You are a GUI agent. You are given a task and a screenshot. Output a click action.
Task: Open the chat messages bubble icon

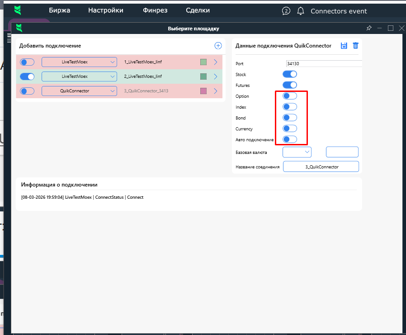point(286,11)
